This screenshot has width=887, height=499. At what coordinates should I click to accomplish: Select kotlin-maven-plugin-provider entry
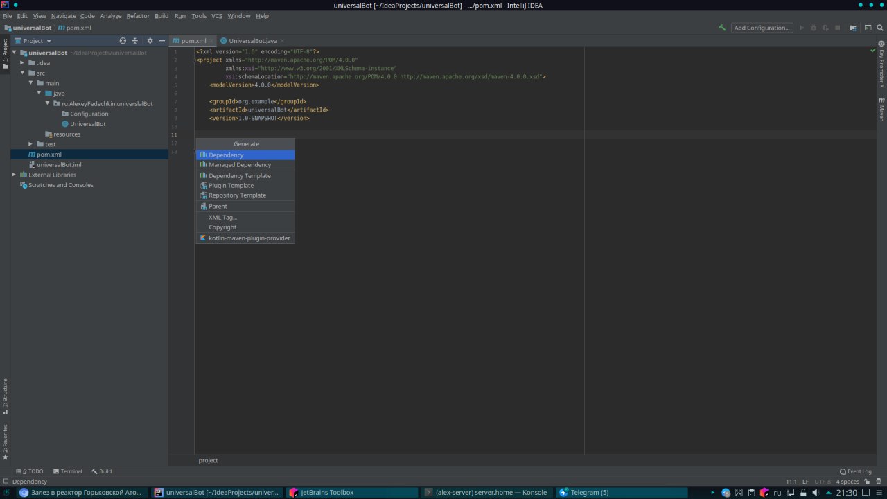coord(245,238)
